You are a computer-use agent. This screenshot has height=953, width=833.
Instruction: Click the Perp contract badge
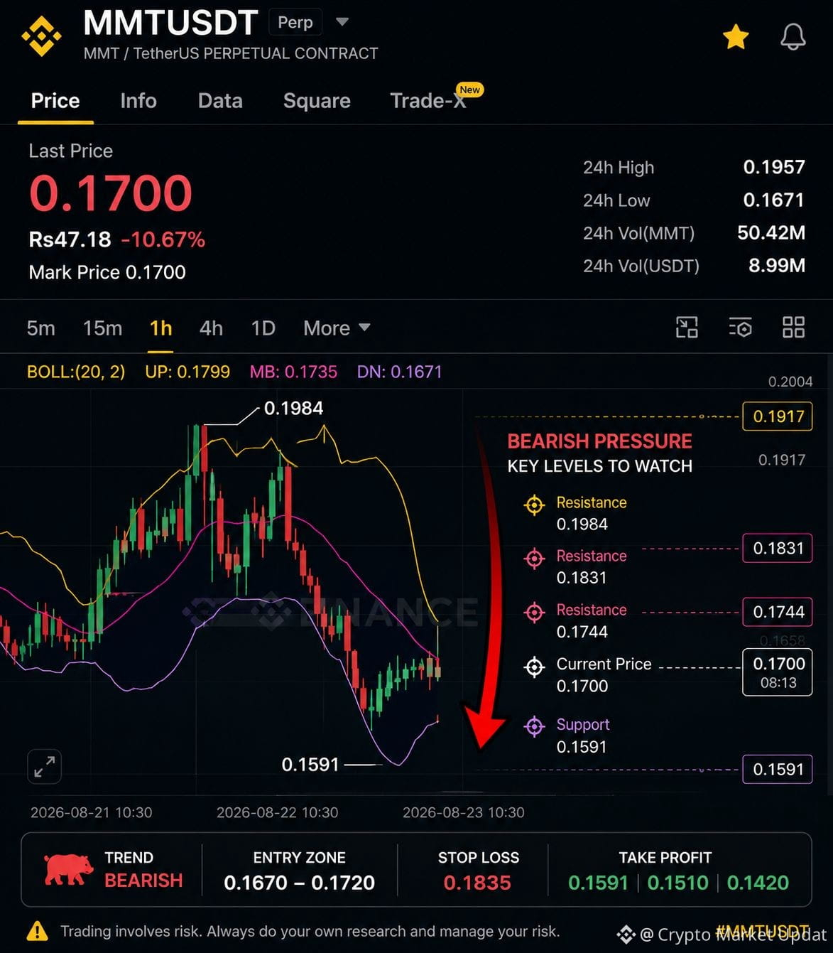295,22
